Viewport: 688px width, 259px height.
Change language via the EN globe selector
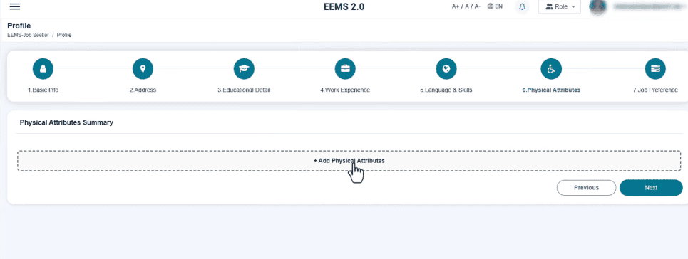[495, 6]
